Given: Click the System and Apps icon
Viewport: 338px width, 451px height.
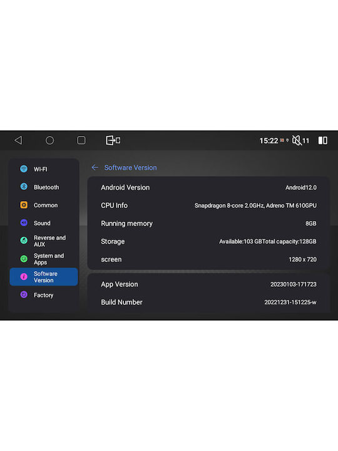Looking at the screenshot, I should [24, 259].
